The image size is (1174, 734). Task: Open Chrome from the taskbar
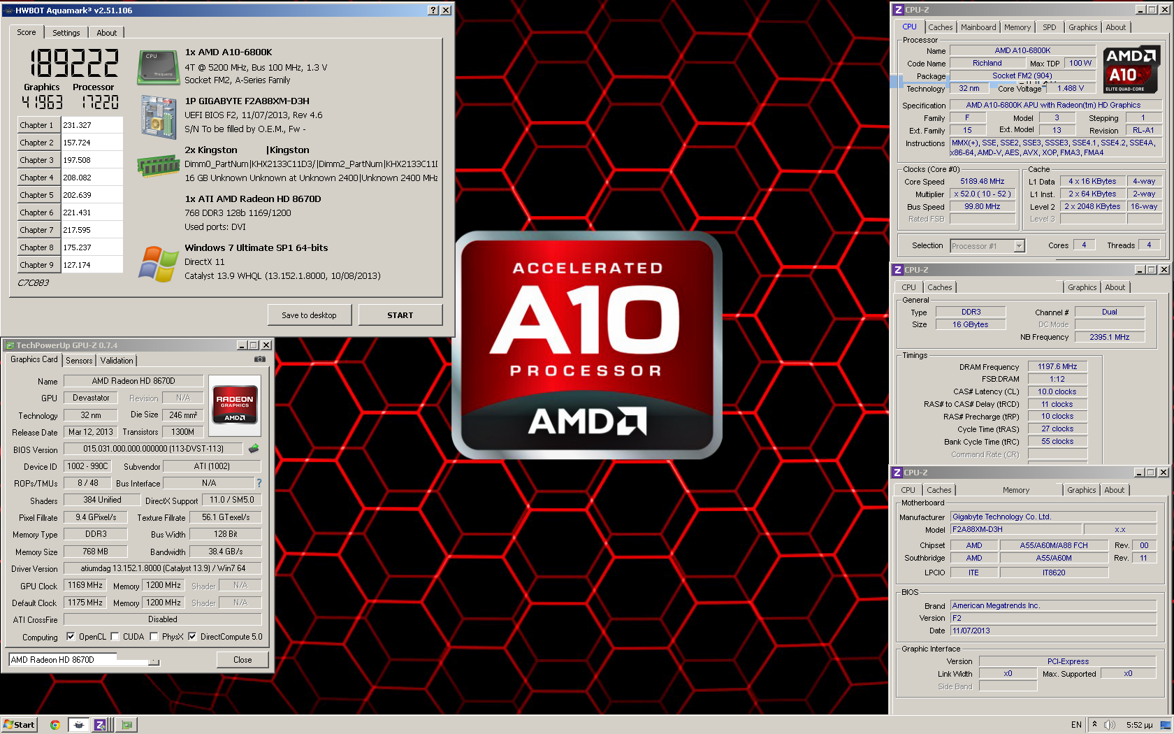55,725
